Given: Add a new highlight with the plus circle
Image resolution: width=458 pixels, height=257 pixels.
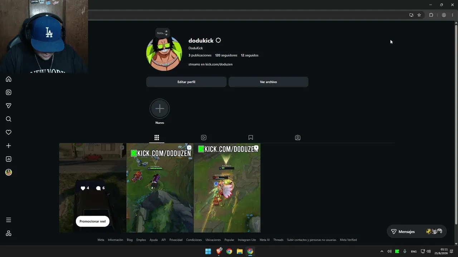Looking at the screenshot, I should 160,109.
